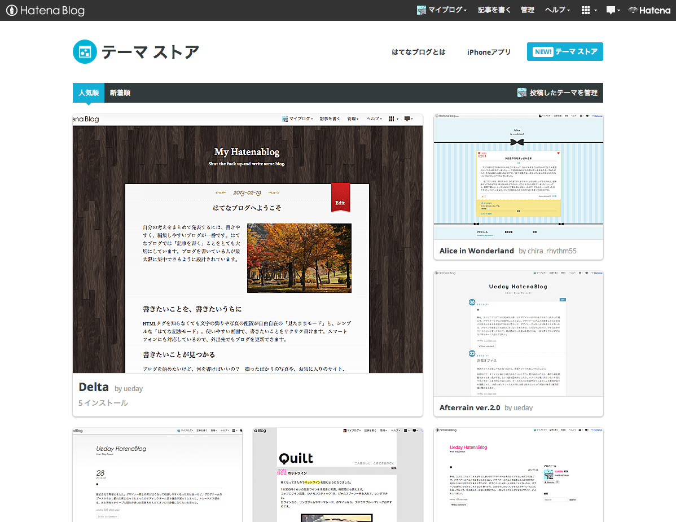Open the Quilt theme thumbnail
The height and width of the screenshot is (522, 676).
coord(337,475)
